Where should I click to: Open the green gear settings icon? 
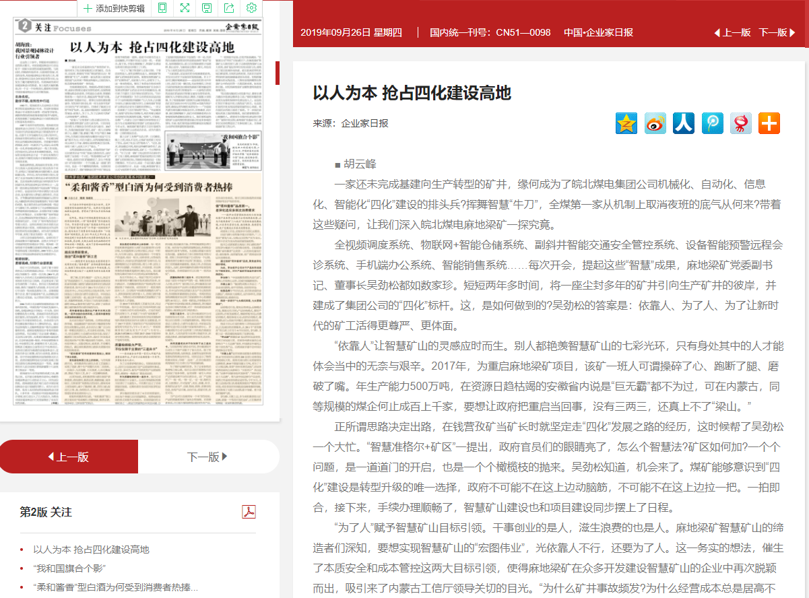point(251,8)
